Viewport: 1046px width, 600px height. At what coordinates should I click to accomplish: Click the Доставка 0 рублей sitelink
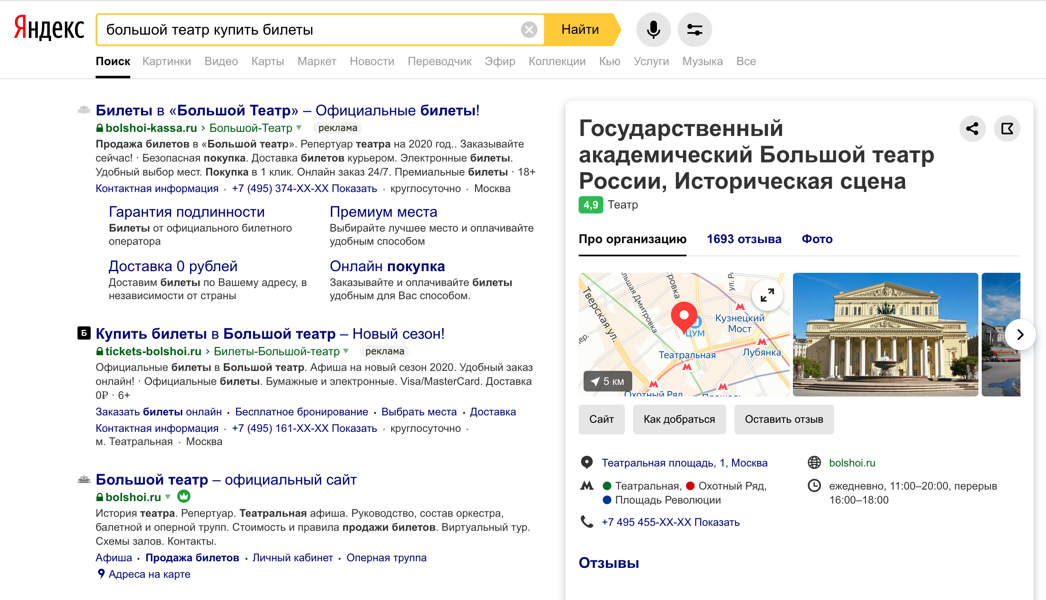pos(173,266)
